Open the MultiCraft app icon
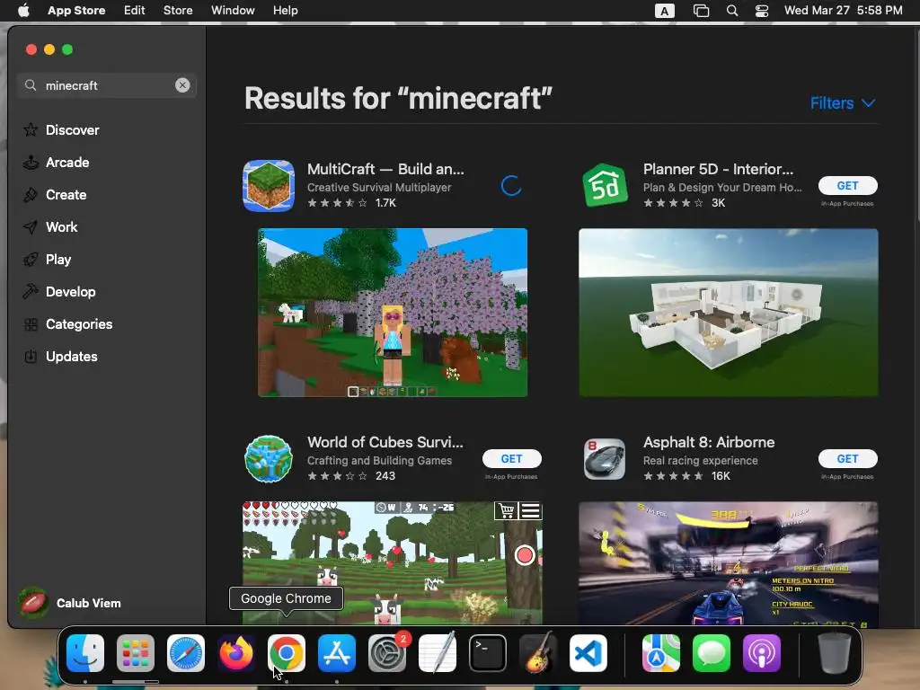 tap(269, 185)
